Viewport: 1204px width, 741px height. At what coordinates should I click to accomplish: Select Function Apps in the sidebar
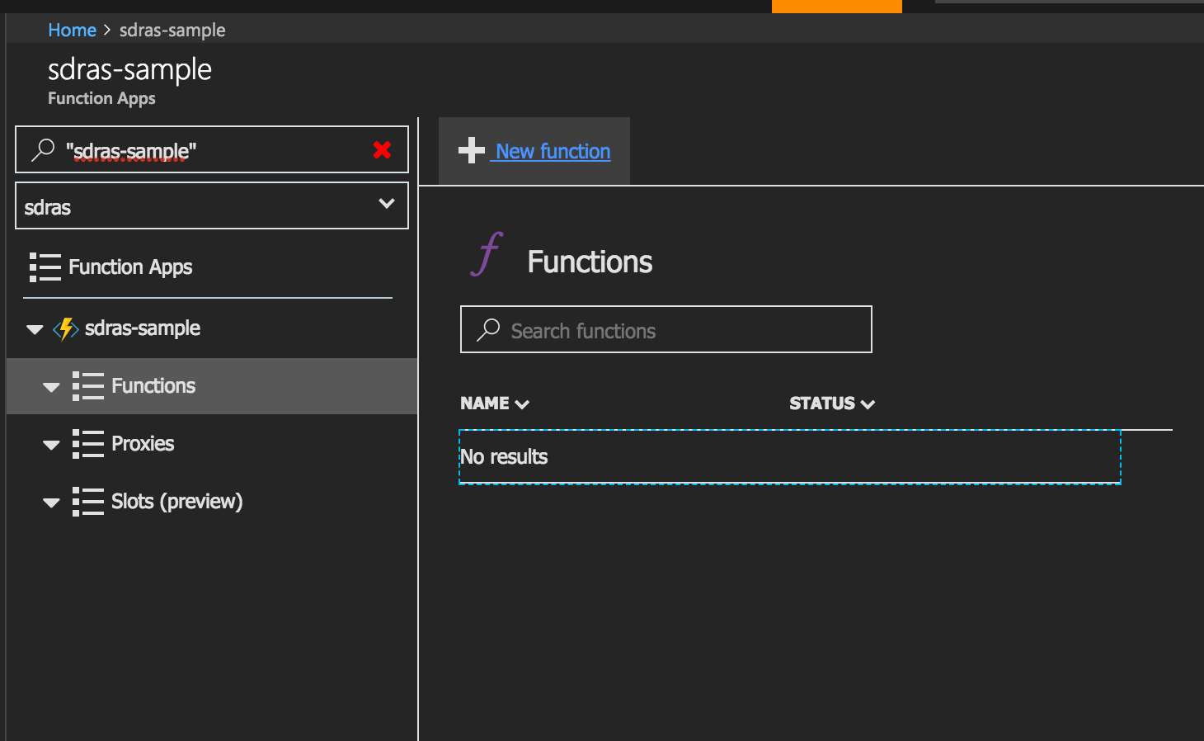click(130, 267)
